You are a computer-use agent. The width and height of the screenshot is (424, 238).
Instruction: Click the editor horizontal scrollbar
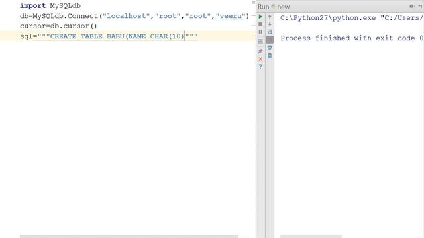[129, 237]
